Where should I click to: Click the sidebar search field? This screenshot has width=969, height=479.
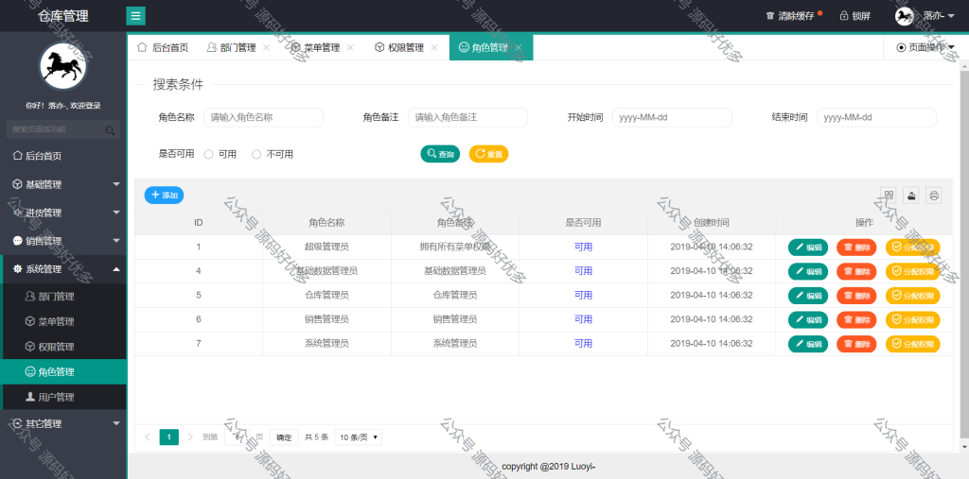click(63, 129)
